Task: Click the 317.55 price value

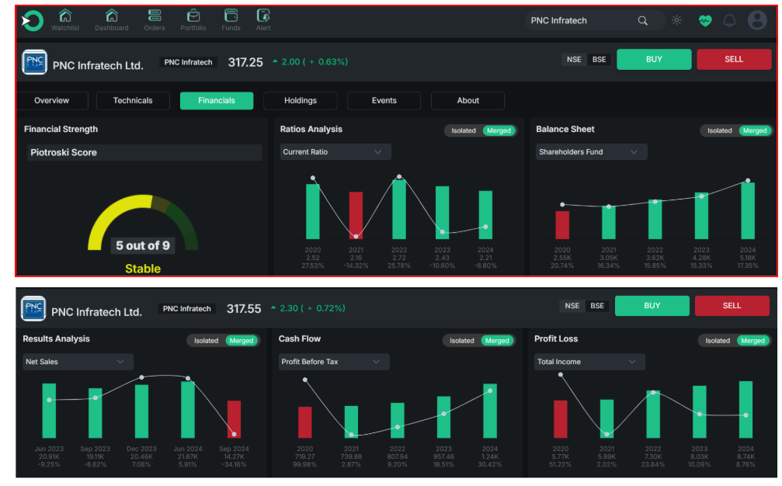Action: (244, 309)
